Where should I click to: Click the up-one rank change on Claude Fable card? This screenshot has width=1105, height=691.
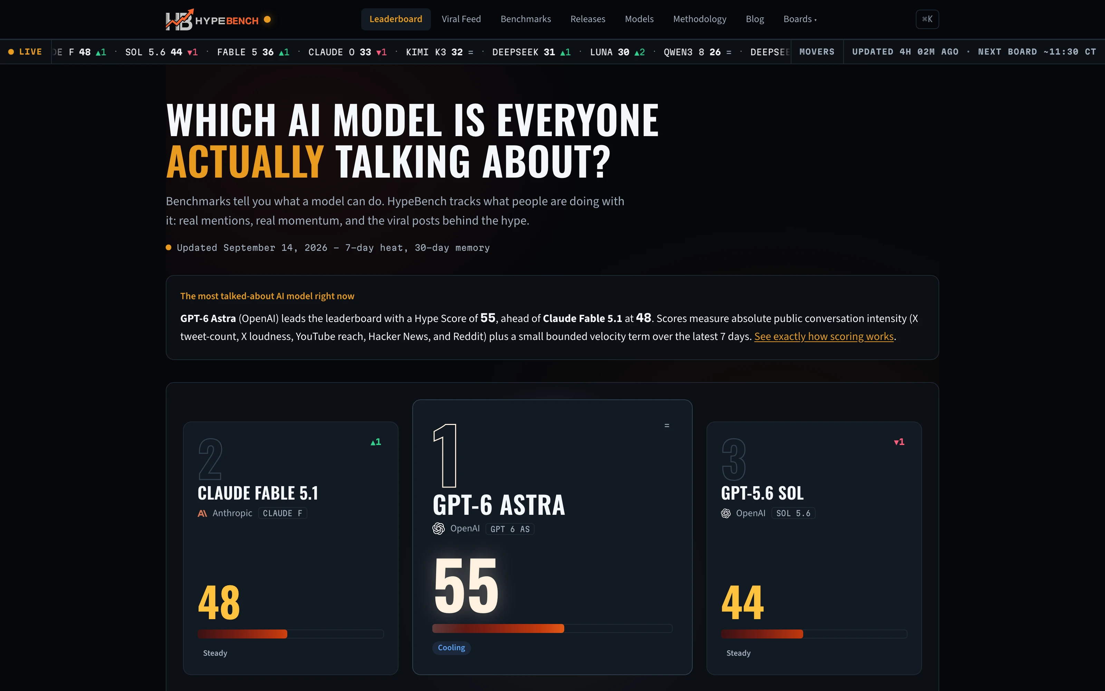[376, 442]
